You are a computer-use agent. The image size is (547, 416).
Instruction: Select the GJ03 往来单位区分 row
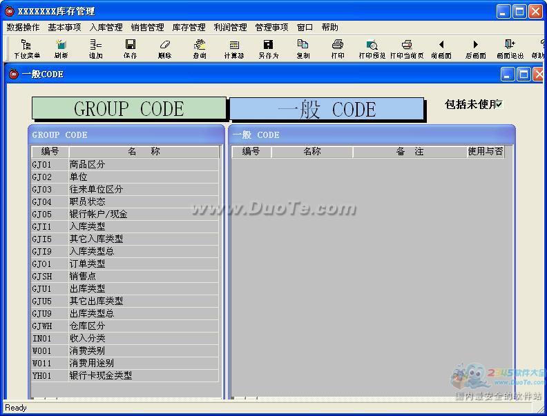(125, 190)
